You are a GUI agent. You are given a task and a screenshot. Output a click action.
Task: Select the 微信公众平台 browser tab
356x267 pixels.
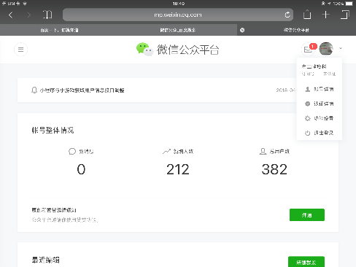[x=296, y=30]
